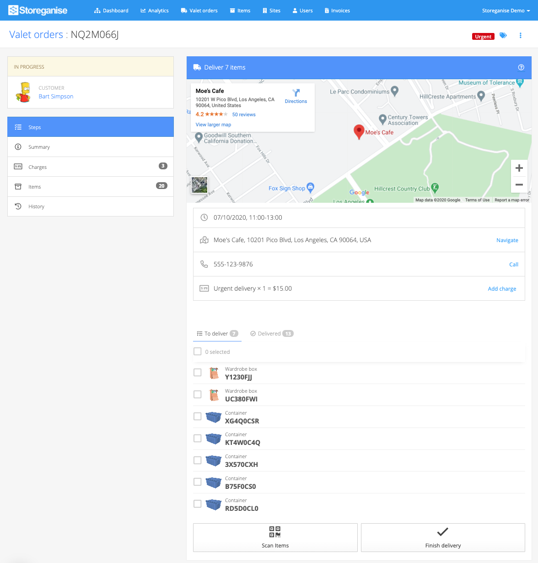Click Report a map error

[511, 200]
